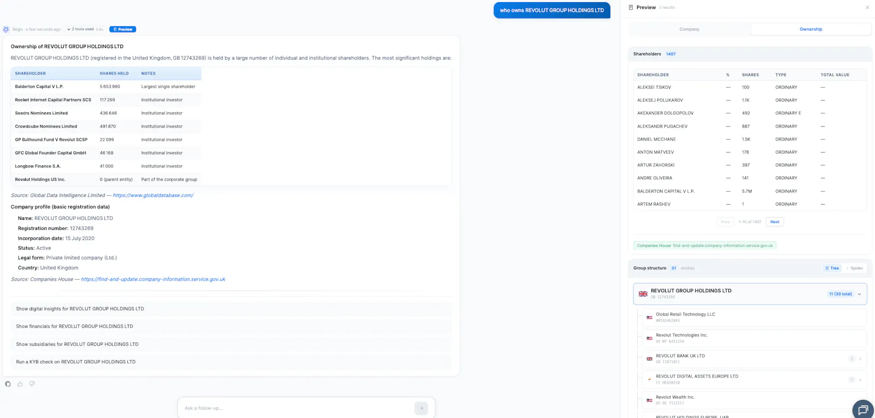Open the Companies House source link badge
Viewport: 875px width, 418px height.
coord(705,246)
